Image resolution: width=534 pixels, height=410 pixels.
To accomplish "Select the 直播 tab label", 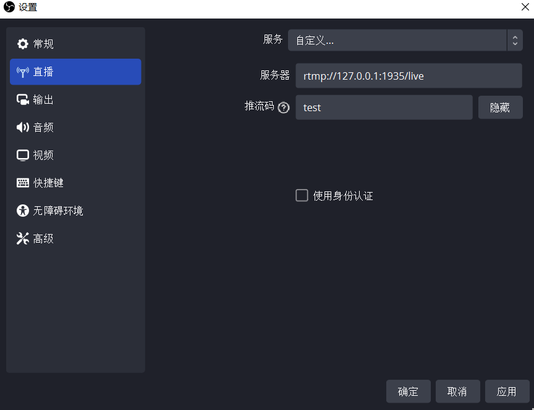I will click(x=43, y=72).
